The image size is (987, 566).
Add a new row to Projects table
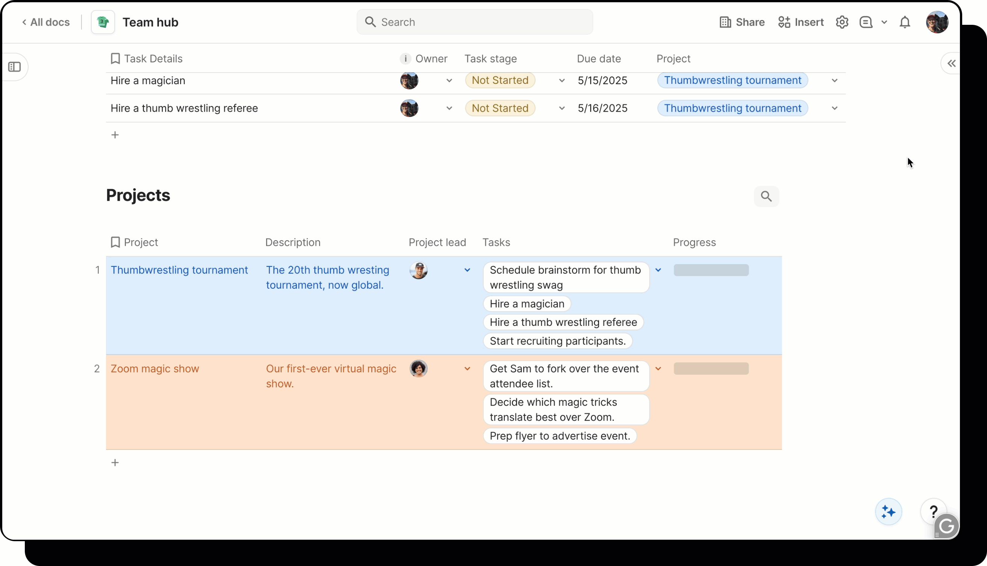(115, 463)
